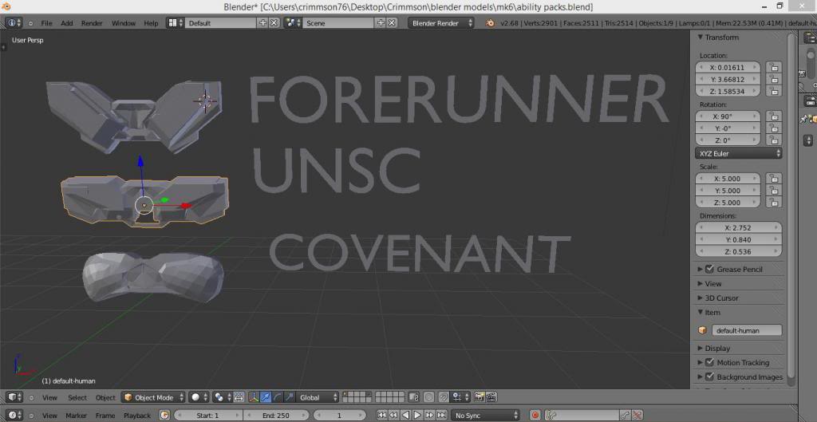Delete the current Scene

coord(392,23)
